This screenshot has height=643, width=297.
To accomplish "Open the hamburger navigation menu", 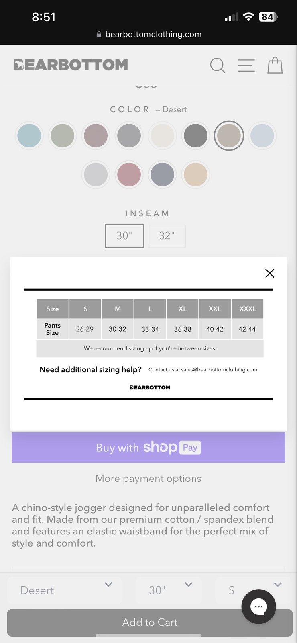I will coord(246,66).
